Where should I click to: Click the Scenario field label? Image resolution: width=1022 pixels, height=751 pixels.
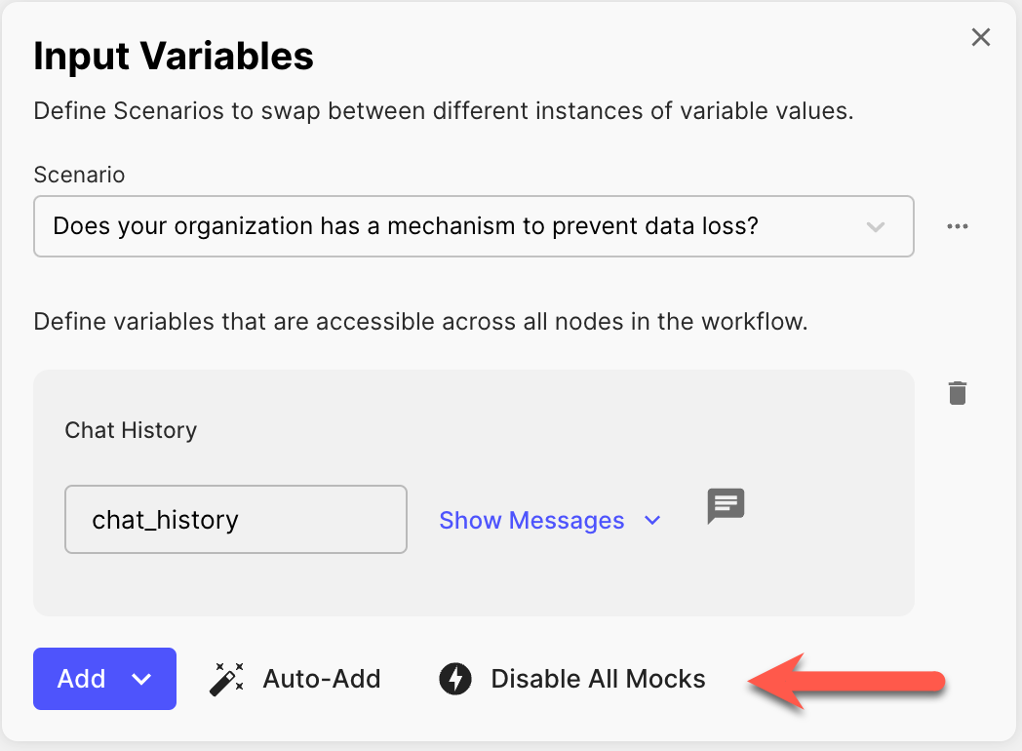(x=79, y=175)
